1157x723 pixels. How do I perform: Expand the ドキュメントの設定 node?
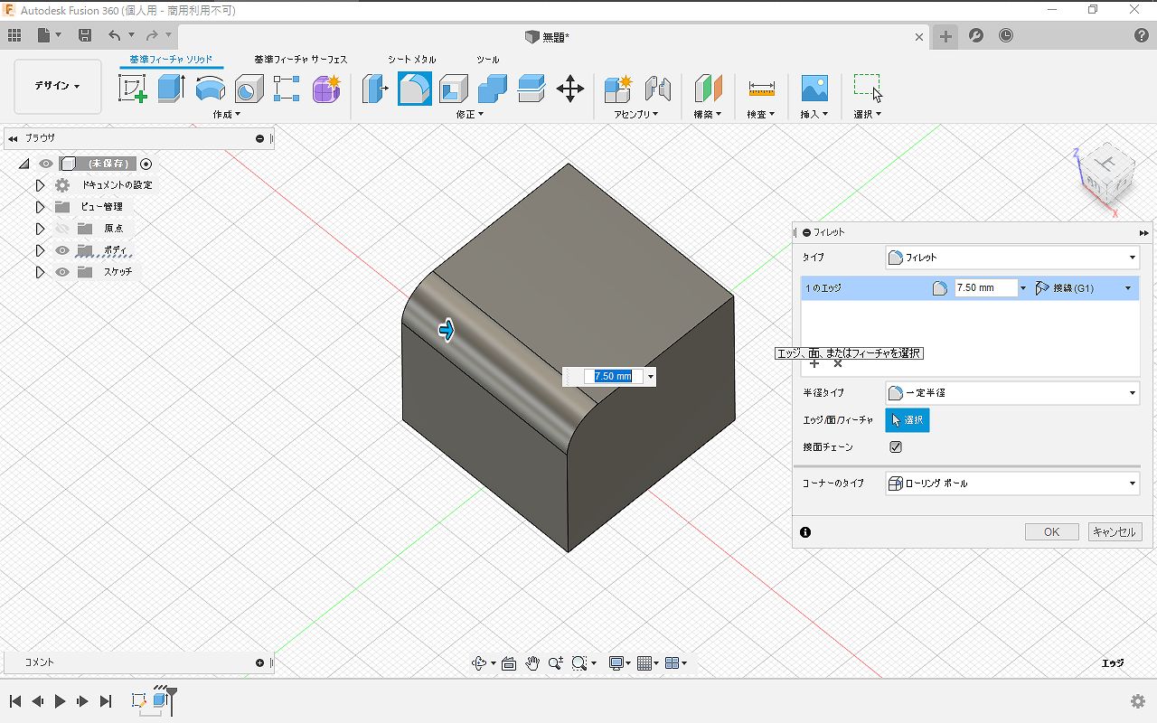click(x=40, y=185)
